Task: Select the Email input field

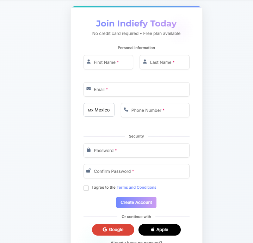Action: pos(141,90)
